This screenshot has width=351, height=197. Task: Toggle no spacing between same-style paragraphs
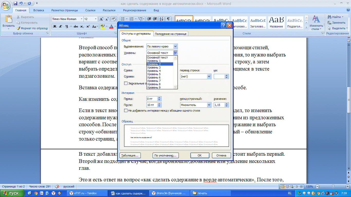[126, 111]
